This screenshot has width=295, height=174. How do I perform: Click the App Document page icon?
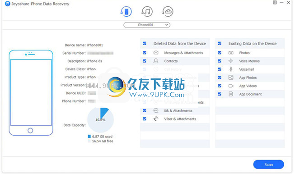231,94
